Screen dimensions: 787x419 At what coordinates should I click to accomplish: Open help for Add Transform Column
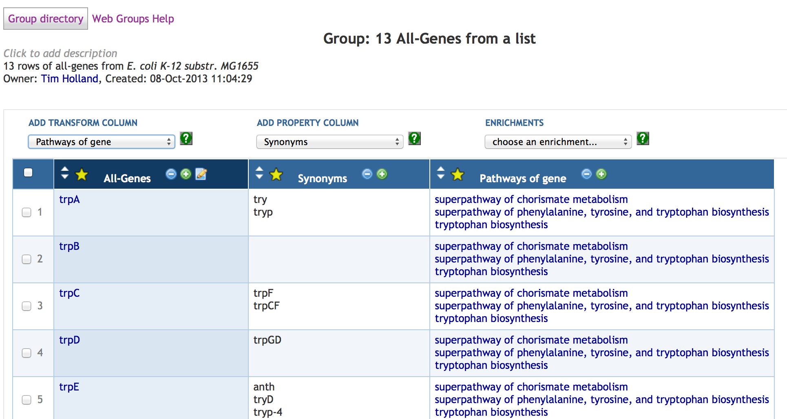click(x=186, y=139)
